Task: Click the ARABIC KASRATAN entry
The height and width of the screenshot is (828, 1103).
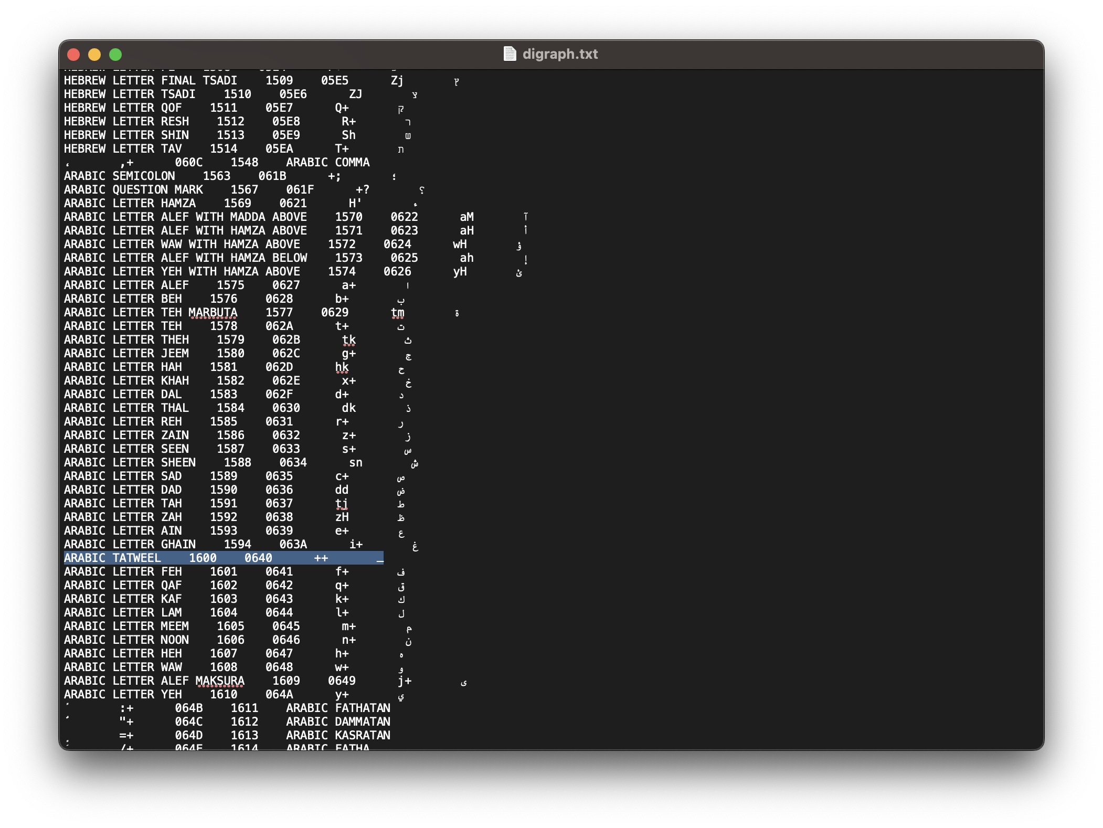Action: 338,735
